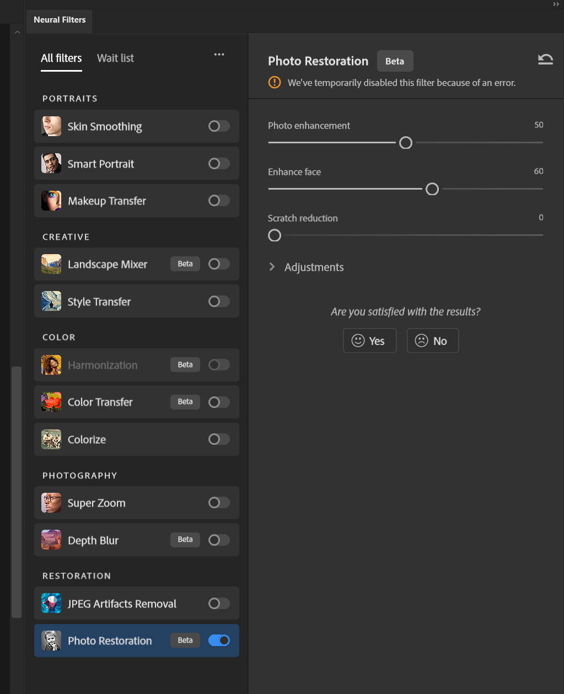564x694 pixels.
Task: Click the Colorize filter thumbnail icon
Action: (51, 439)
